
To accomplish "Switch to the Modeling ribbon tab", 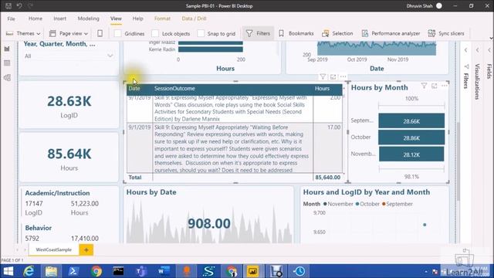I will (x=89, y=19).
